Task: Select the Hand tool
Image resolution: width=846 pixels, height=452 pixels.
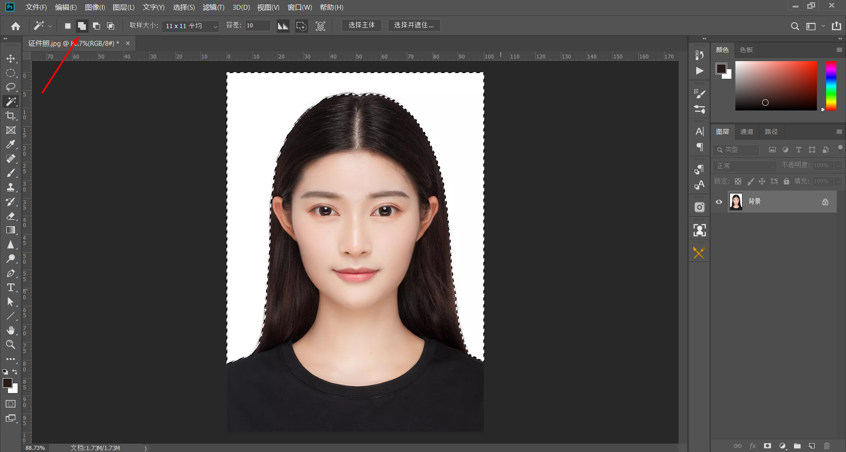Action: (11, 330)
